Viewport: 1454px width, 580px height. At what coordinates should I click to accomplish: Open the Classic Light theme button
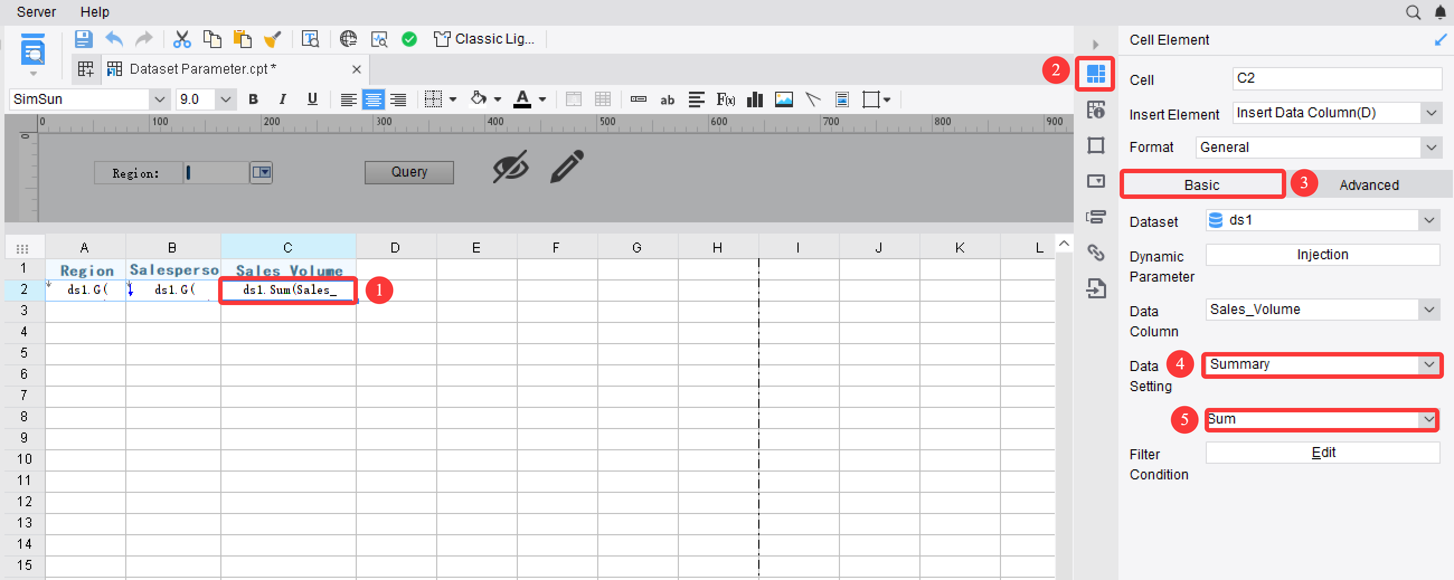(484, 39)
